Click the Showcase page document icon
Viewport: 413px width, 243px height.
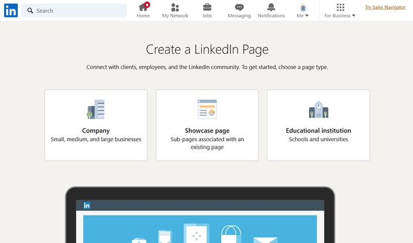pos(207,109)
